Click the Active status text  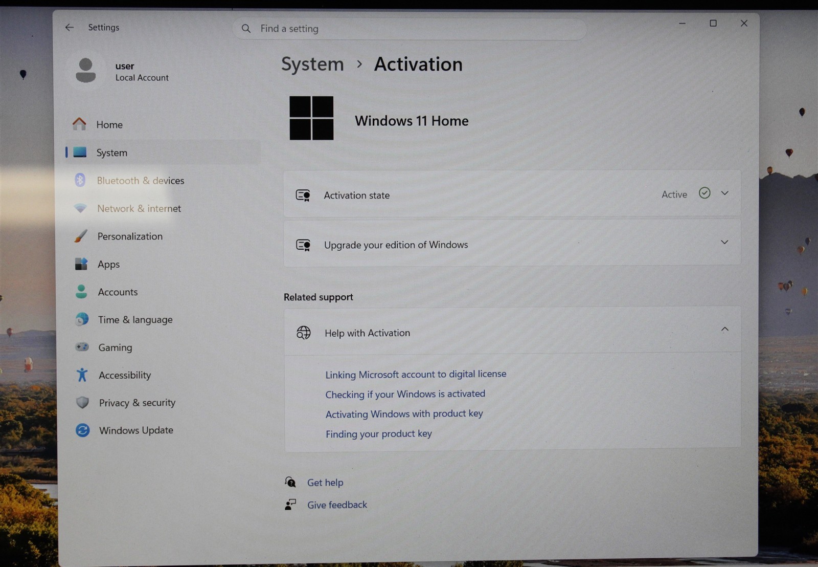tap(674, 194)
